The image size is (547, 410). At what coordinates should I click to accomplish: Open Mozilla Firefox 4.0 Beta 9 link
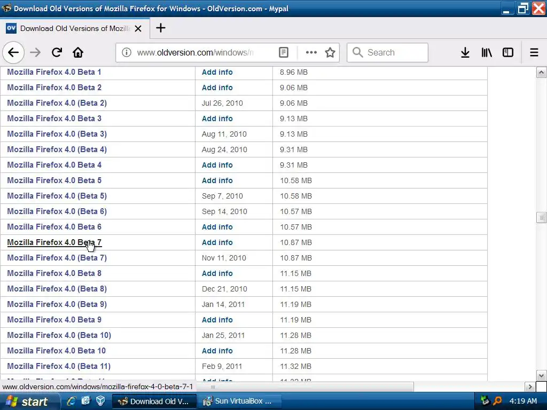[54, 320]
